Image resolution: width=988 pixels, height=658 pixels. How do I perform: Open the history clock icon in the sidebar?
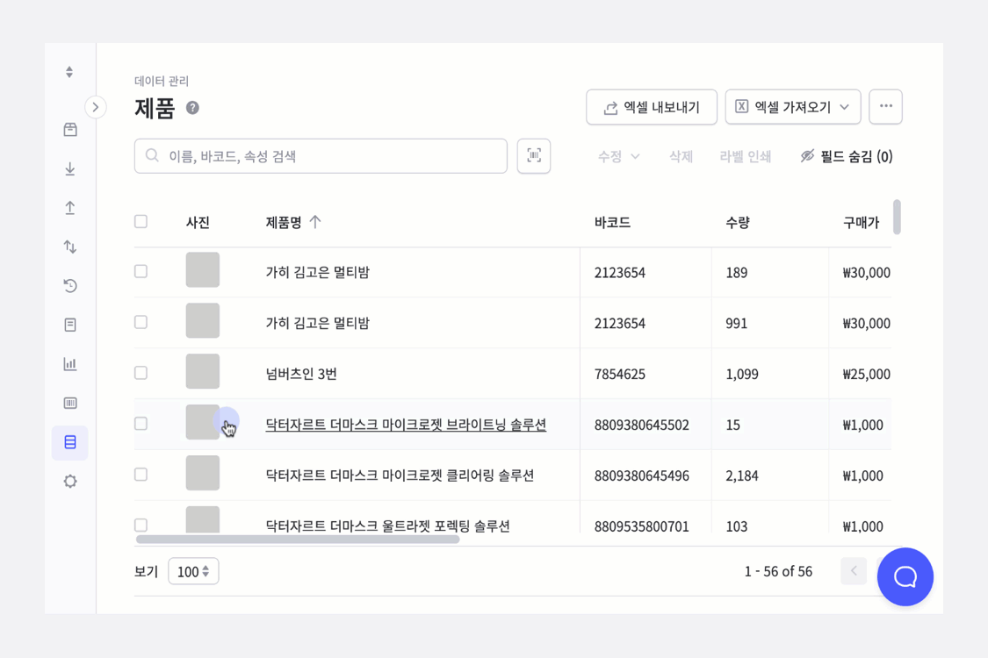[x=69, y=285]
